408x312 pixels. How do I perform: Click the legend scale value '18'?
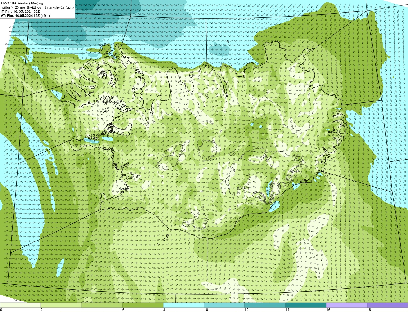click(369, 310)
